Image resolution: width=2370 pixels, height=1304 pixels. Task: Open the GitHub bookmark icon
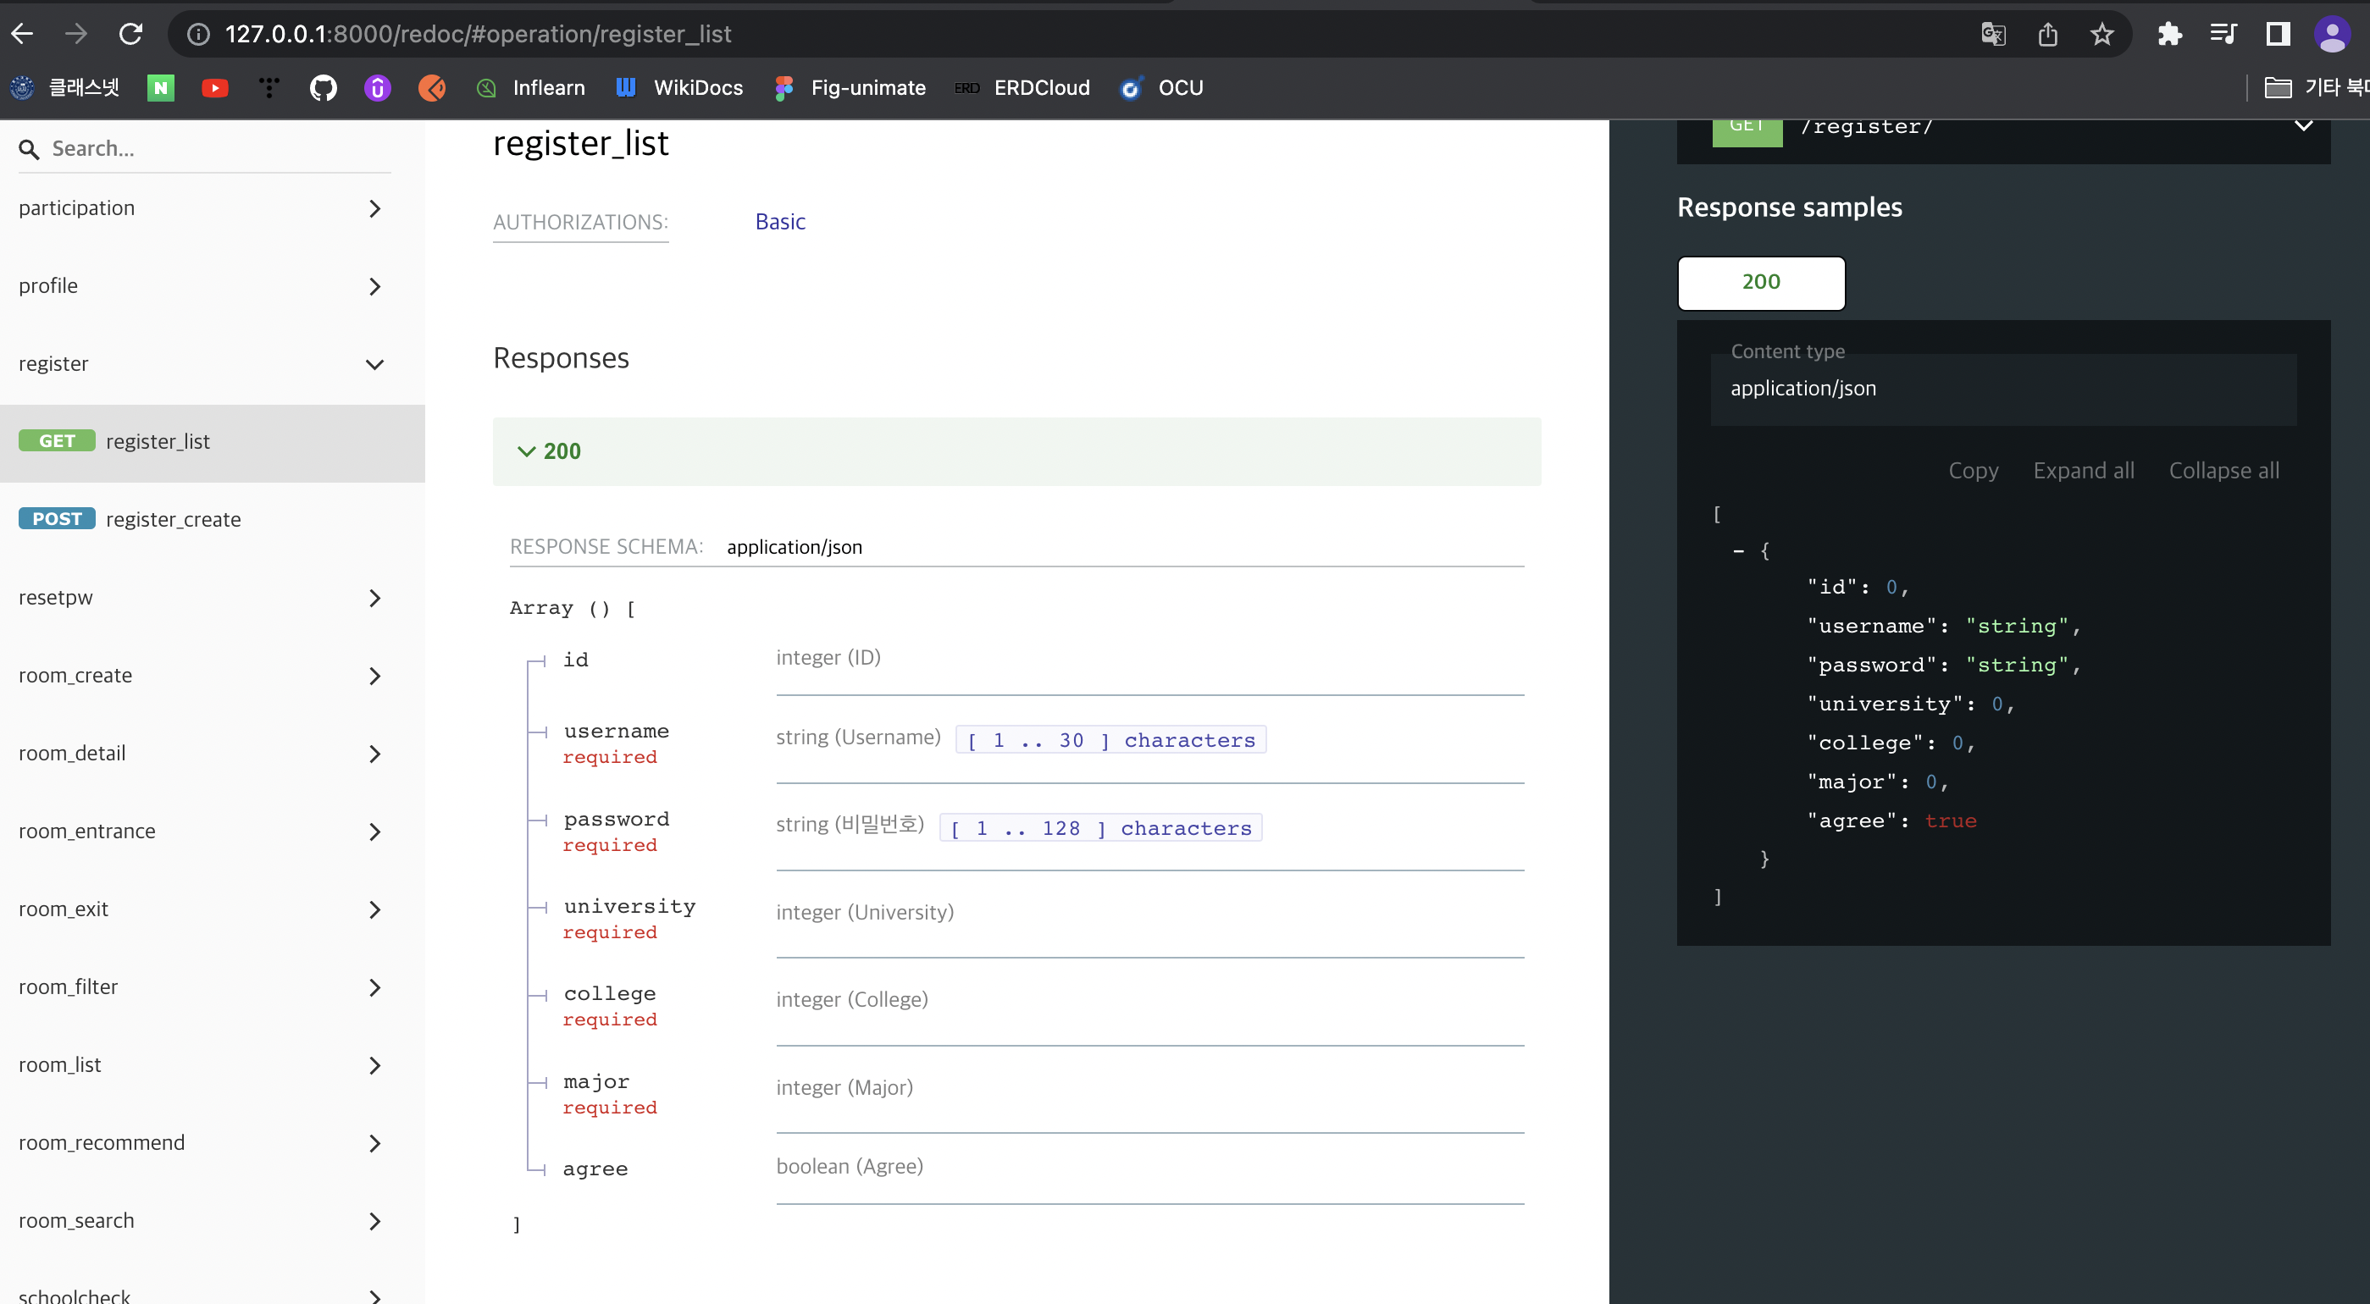(x=323, y=87)
